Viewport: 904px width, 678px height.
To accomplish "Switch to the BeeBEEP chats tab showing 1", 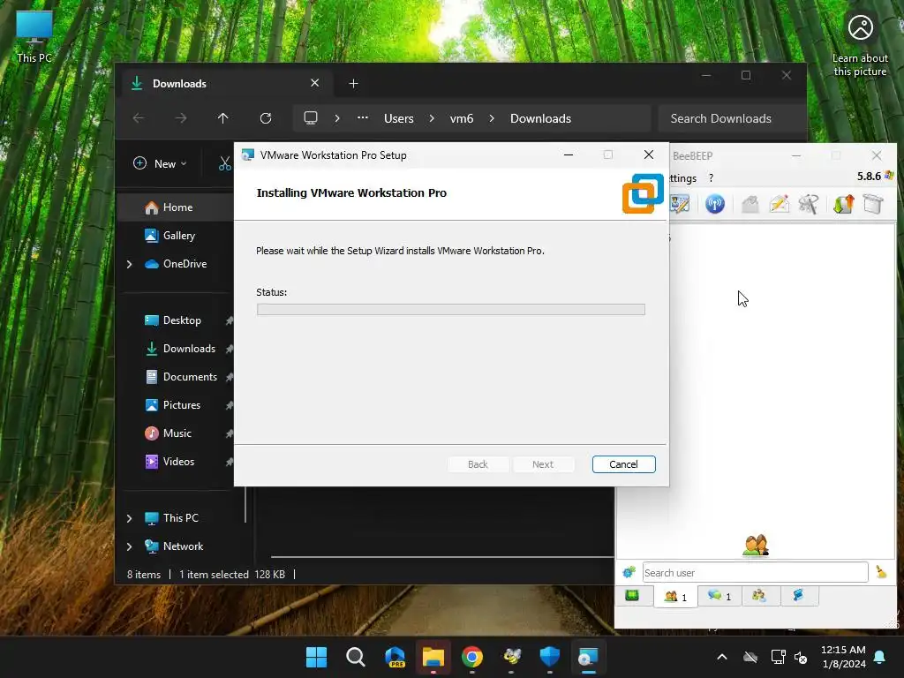I will (x=719, y=596).
